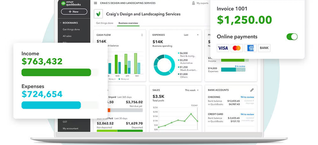Viewport: 318px width, 145px height.
Task: Click the American Express card icon
Action: pos(250,48)
